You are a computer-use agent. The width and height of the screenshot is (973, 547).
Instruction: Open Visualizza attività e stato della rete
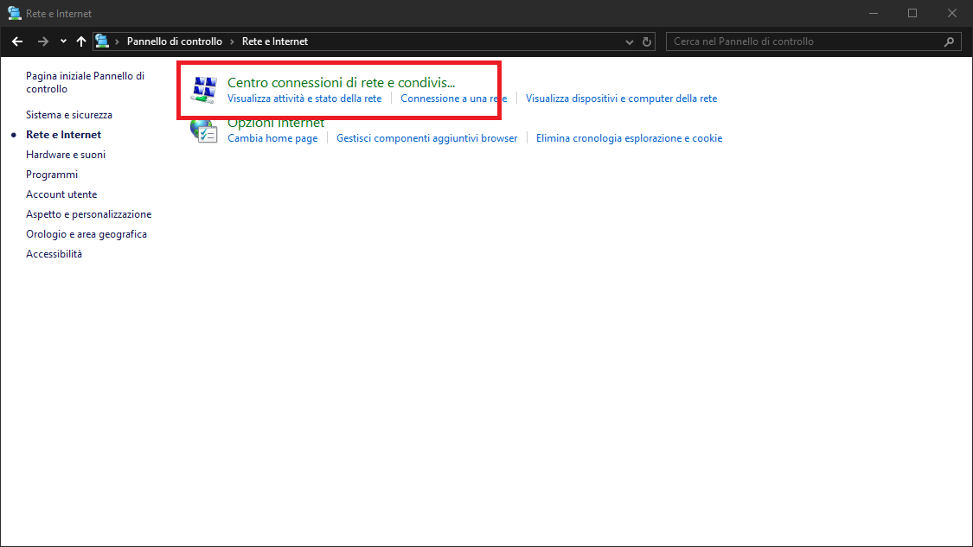(x=304, y=99)
